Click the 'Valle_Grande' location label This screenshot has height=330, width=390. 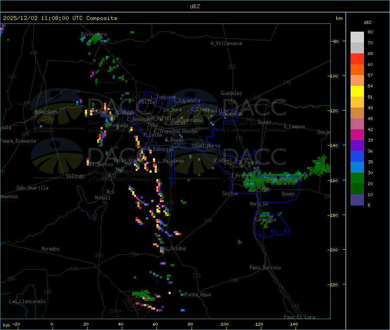coord(129,160)
